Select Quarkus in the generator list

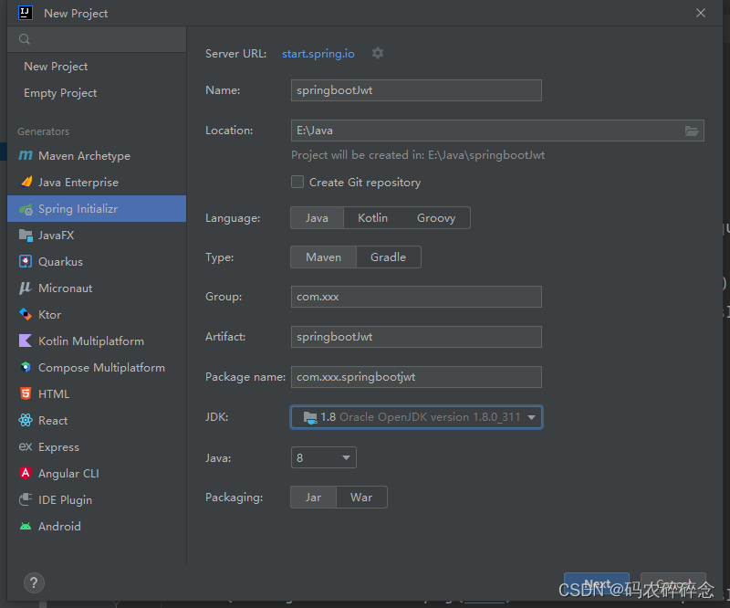[x=97, y=262]
